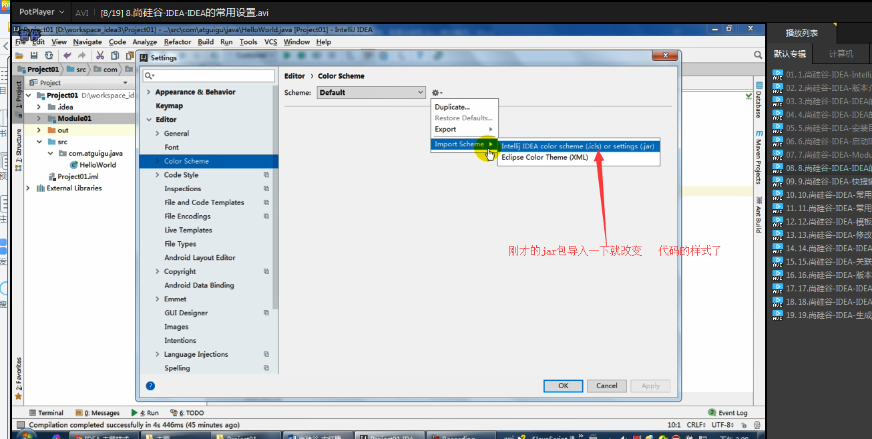The width and height of the screenshot is (872, 439).
Task: Select Inspections in settings tree
Action: [182, 188]
